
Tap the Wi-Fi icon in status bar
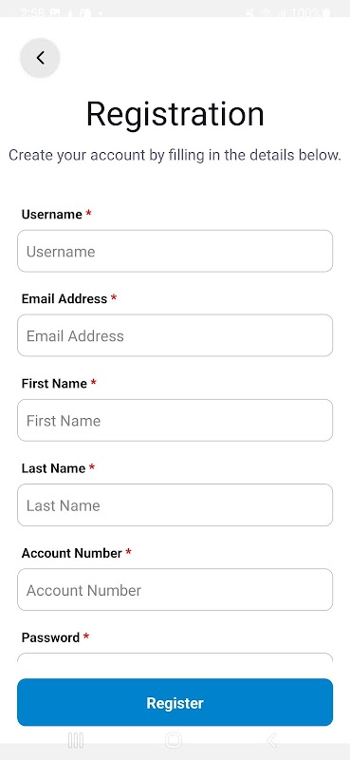coord(266,12)
